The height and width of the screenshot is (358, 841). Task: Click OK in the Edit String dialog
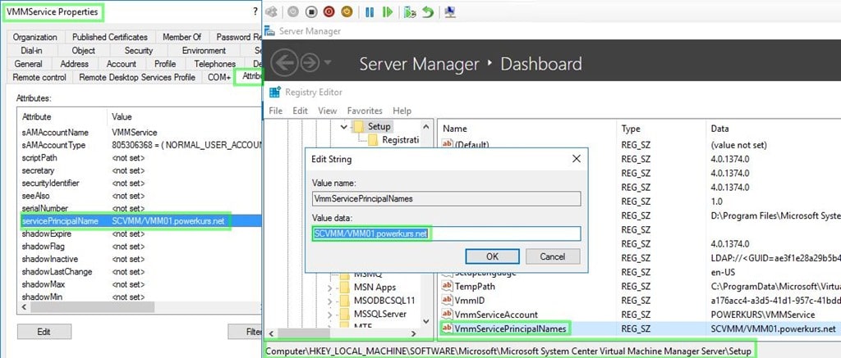493,256
